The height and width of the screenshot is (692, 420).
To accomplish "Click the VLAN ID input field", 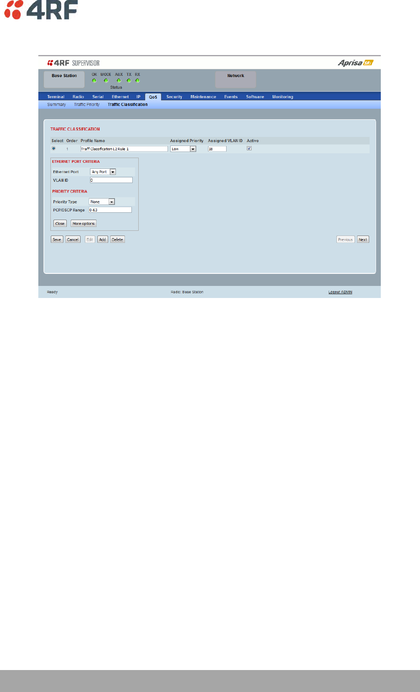I will pyautogui.click(x=111, y=180).
